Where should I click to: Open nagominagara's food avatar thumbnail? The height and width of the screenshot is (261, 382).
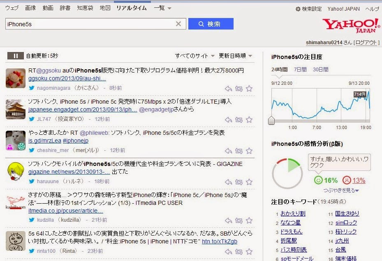pyautogui.click(x=16, y=78)
